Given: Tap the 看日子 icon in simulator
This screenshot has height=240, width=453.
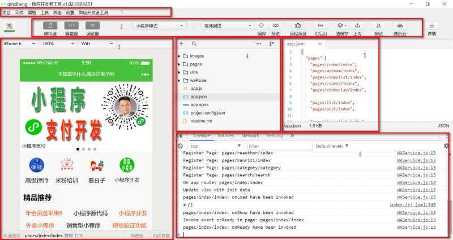Looking at the screenshot, I should [97, 165].
